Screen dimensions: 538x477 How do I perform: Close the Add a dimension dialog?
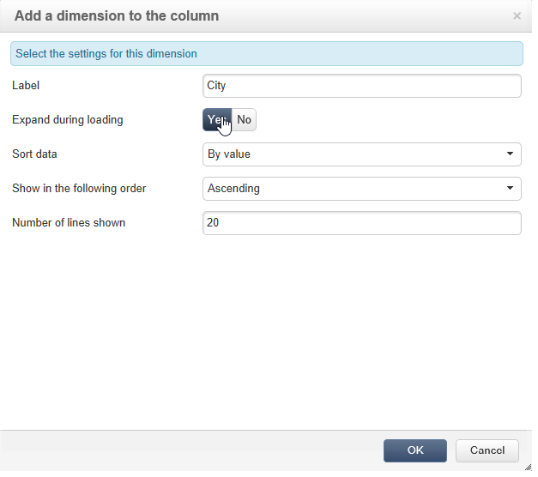tap(517, 16)
